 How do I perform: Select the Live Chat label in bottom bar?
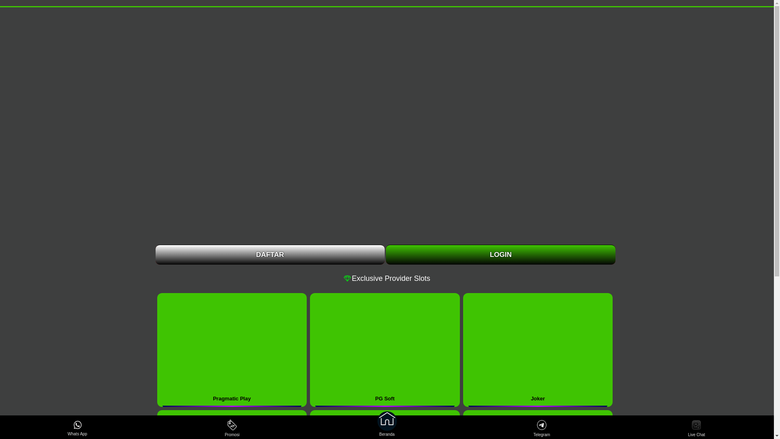(x=696, y=435)
